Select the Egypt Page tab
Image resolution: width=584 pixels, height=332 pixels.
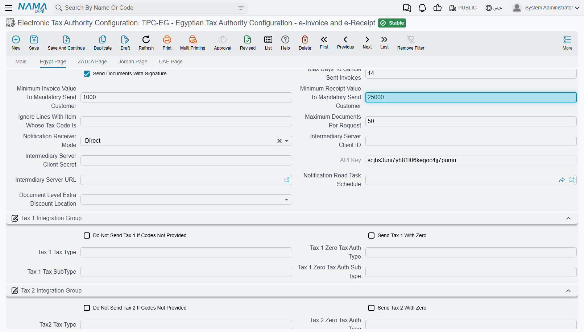click(x=53, y=62)
